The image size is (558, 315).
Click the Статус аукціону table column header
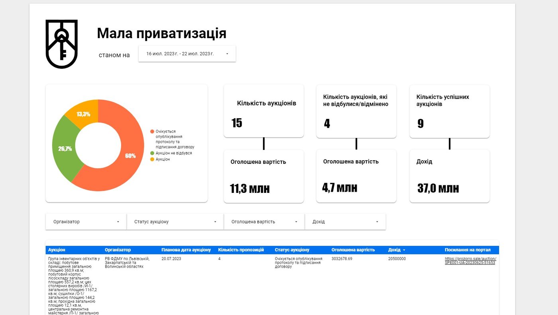coord(292,250)
